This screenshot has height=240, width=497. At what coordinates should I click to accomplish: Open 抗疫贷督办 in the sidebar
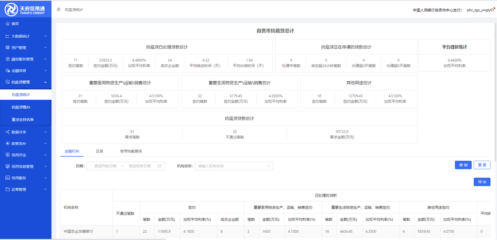coord(21,107)
